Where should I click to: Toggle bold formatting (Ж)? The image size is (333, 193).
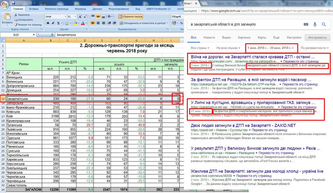(48, 23)
